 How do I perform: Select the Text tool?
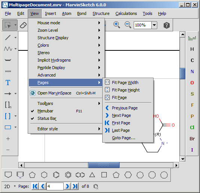coord(8,83)
